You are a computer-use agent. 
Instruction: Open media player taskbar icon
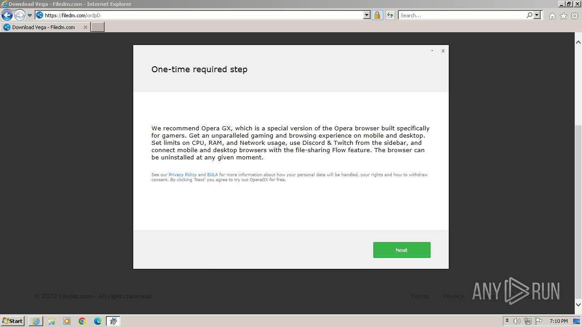pos(67,321)
